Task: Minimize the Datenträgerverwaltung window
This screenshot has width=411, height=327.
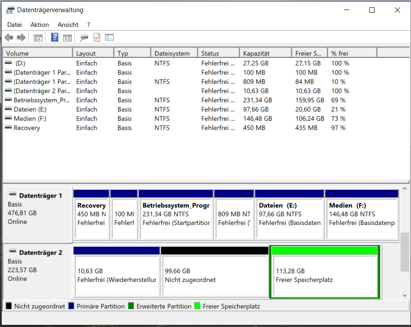Action: (x=347, y=10)
